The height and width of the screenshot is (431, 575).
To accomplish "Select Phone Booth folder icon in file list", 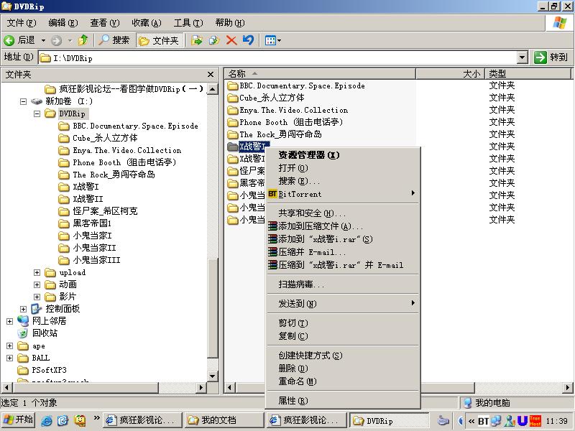I will (x=232, y=122).
